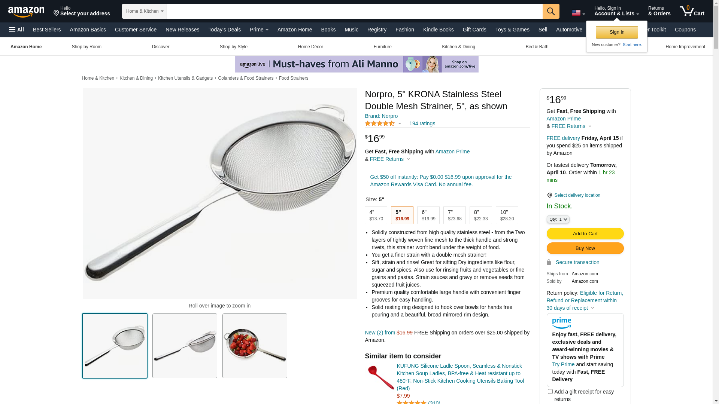Open the 194 ratings link
Image resolution: width=719 pixels, height=404 pixels.
[422, 123]
